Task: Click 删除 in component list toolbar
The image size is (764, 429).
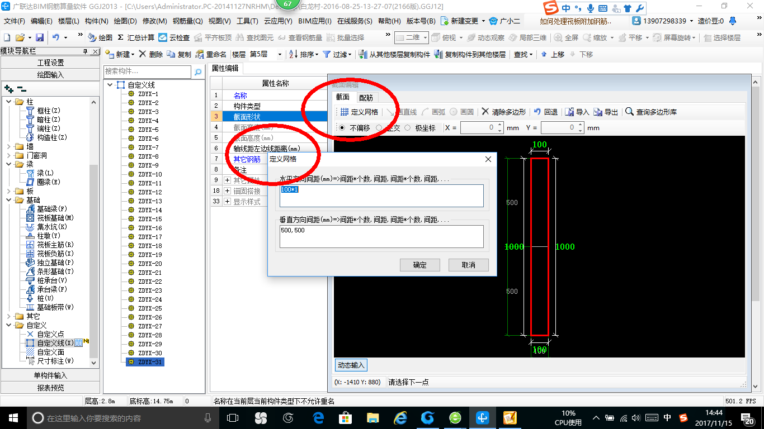Action: click(x=151, y=54)
